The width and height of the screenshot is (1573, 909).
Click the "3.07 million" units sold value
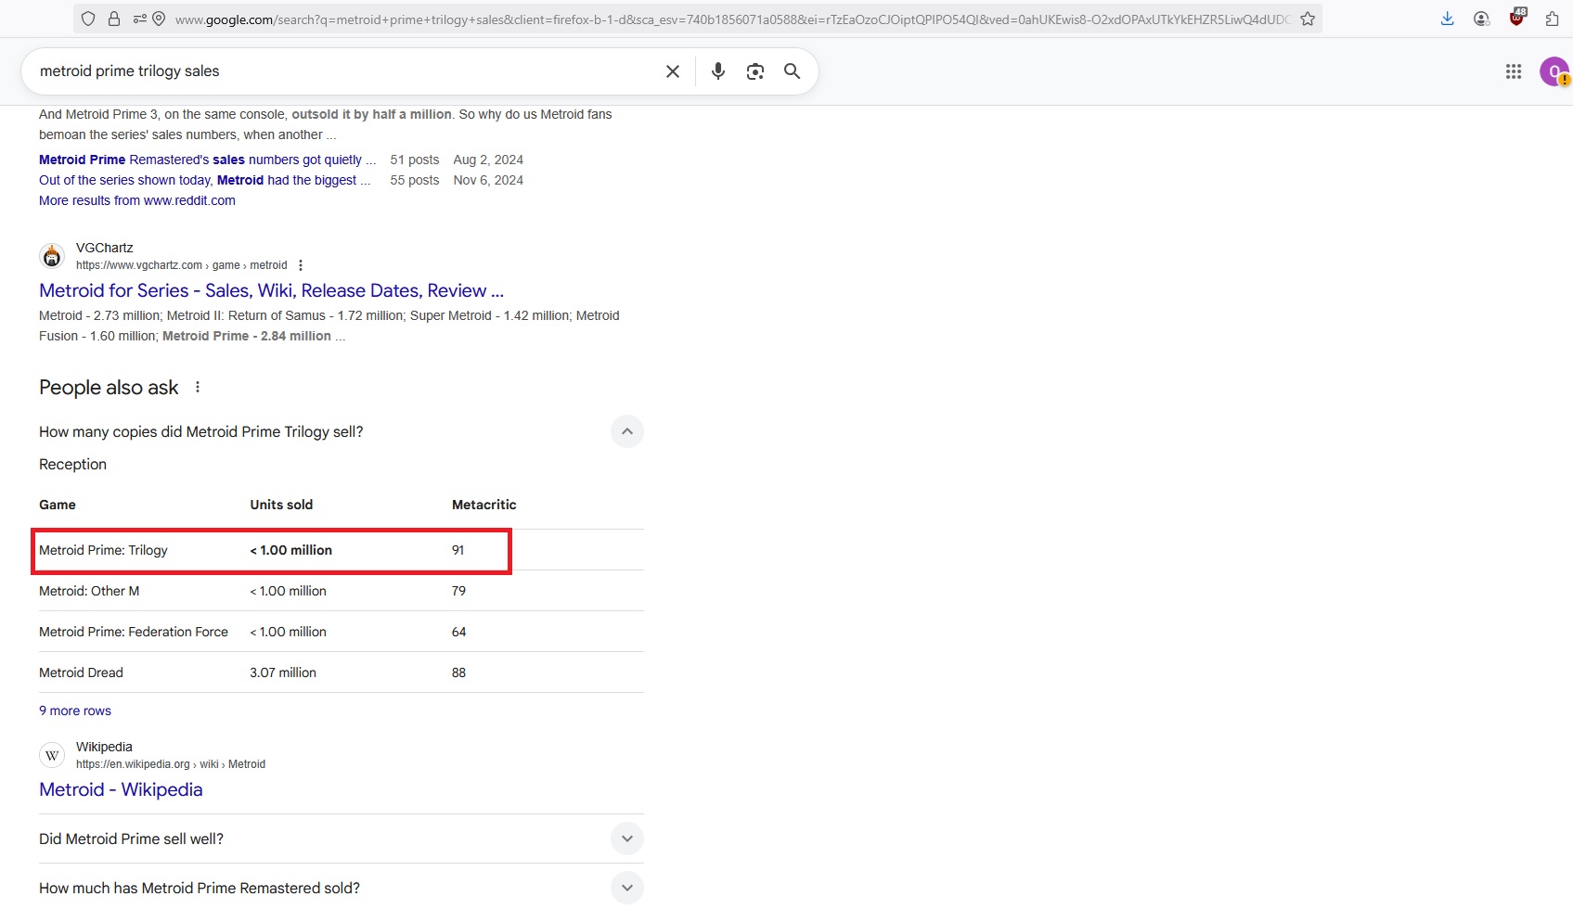click(283, 672)
